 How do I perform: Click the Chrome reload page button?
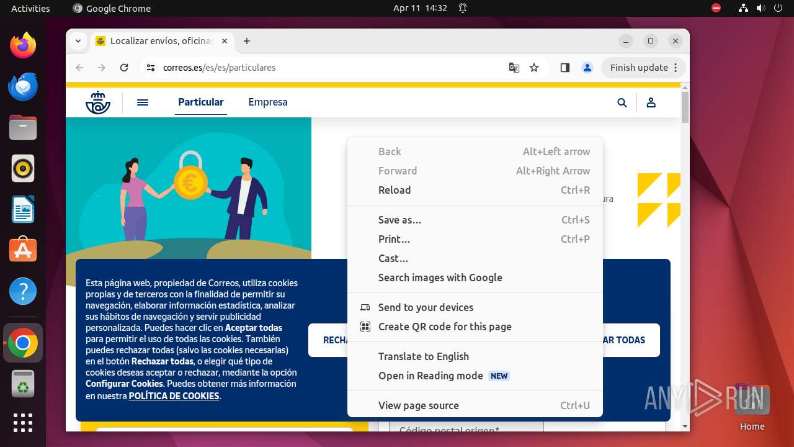click(124, 68)
